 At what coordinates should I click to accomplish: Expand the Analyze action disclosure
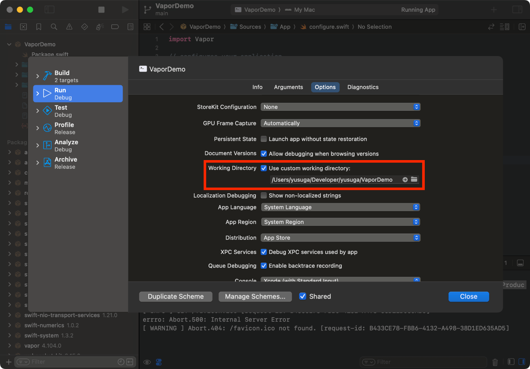37,145
